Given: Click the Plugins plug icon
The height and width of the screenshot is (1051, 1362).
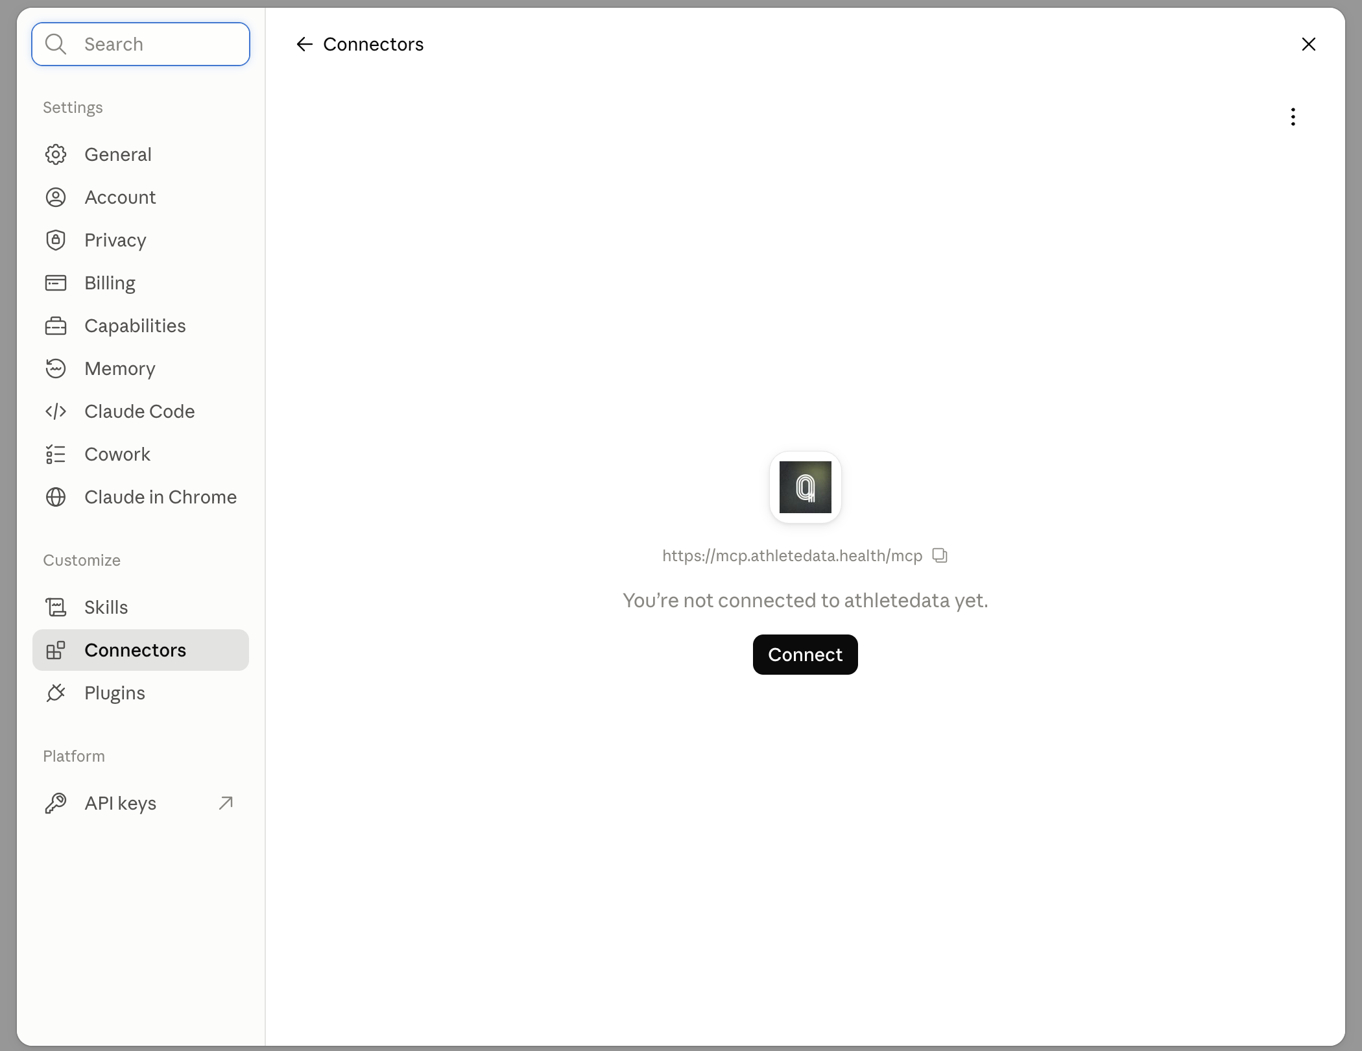Looking at the screenshot, I should click(x=56, y=693).
